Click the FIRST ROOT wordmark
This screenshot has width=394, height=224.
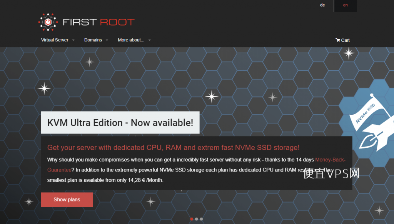click(98, 22)
